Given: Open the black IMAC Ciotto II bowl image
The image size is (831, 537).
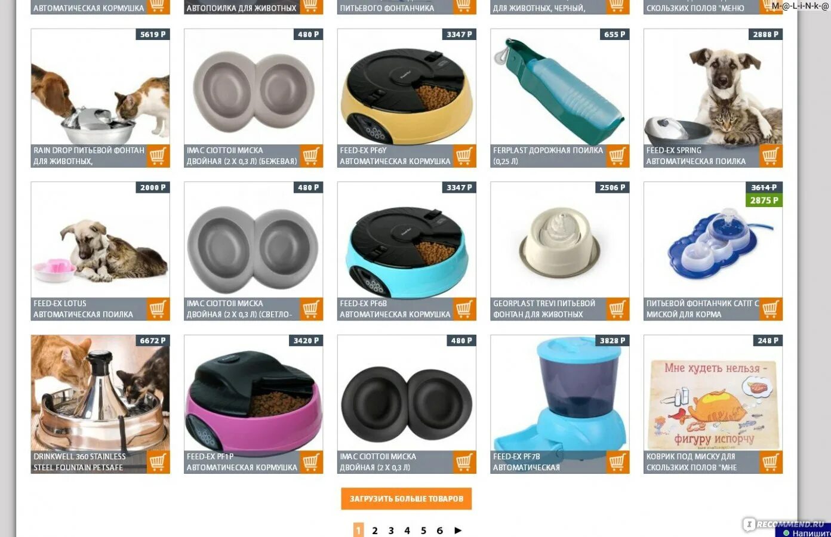Looking at the screenshot, I should pos(407,393).
